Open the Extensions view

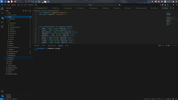click(2, 26)
